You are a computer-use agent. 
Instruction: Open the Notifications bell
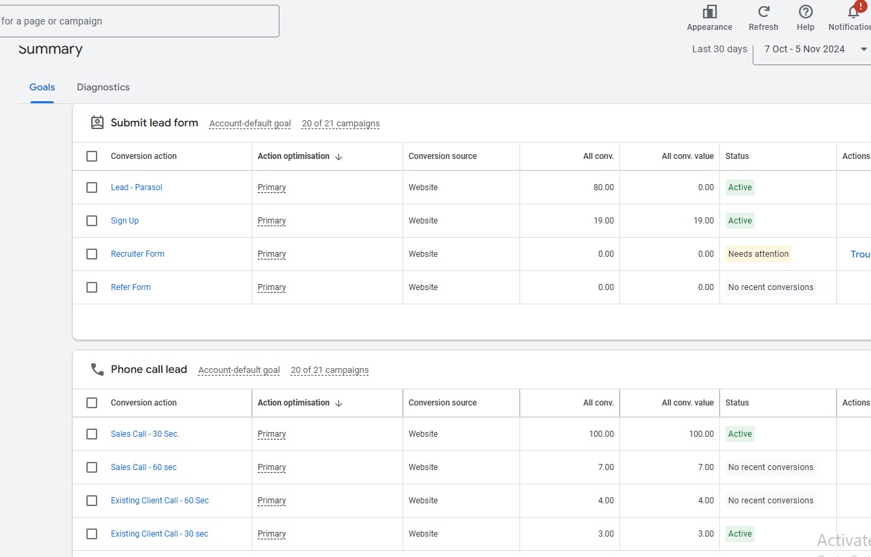point(849,13)
